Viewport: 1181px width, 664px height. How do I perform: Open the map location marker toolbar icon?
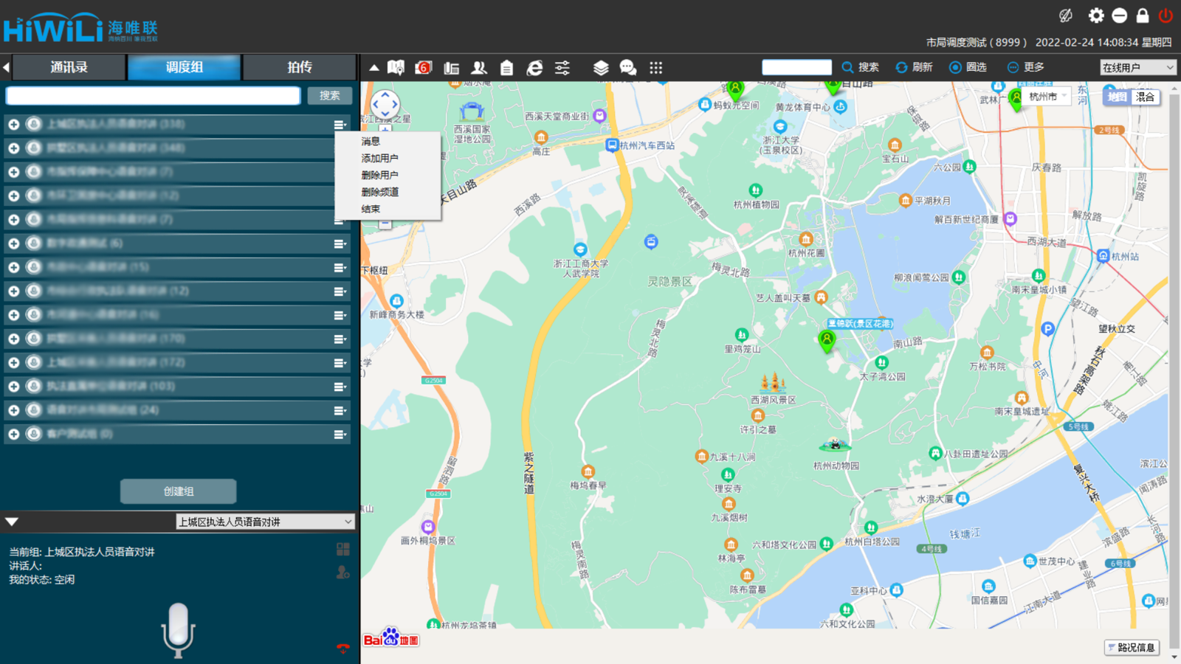(x=396, y=68)
